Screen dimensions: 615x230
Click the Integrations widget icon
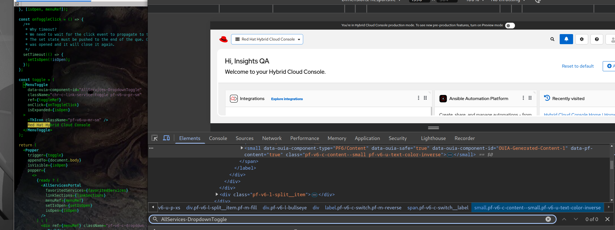[x=234, y=99]
